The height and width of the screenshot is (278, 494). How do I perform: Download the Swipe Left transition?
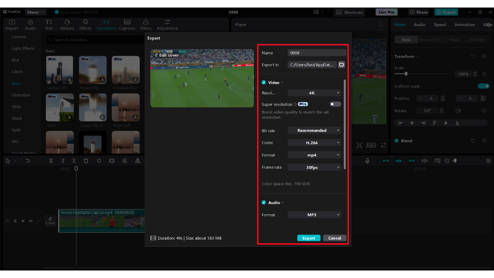[69, 80]
